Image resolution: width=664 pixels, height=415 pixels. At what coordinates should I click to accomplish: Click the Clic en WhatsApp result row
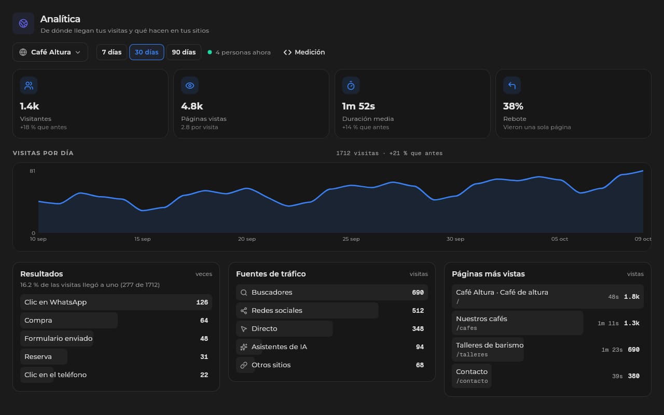(116, 302)
